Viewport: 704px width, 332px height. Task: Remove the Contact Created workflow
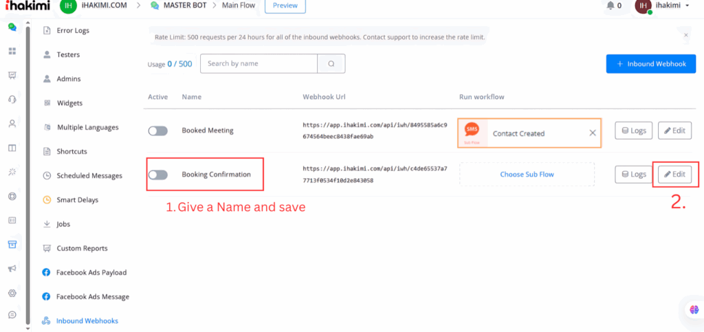click(593, 133)
